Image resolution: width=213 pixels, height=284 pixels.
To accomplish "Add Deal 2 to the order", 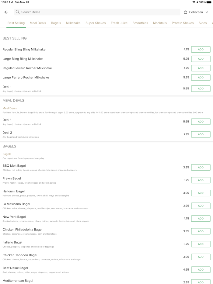I will pos(201,134).
